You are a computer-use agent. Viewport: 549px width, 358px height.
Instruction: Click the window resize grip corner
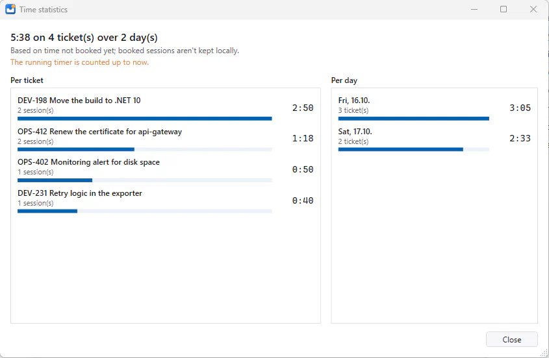(545, 353)
